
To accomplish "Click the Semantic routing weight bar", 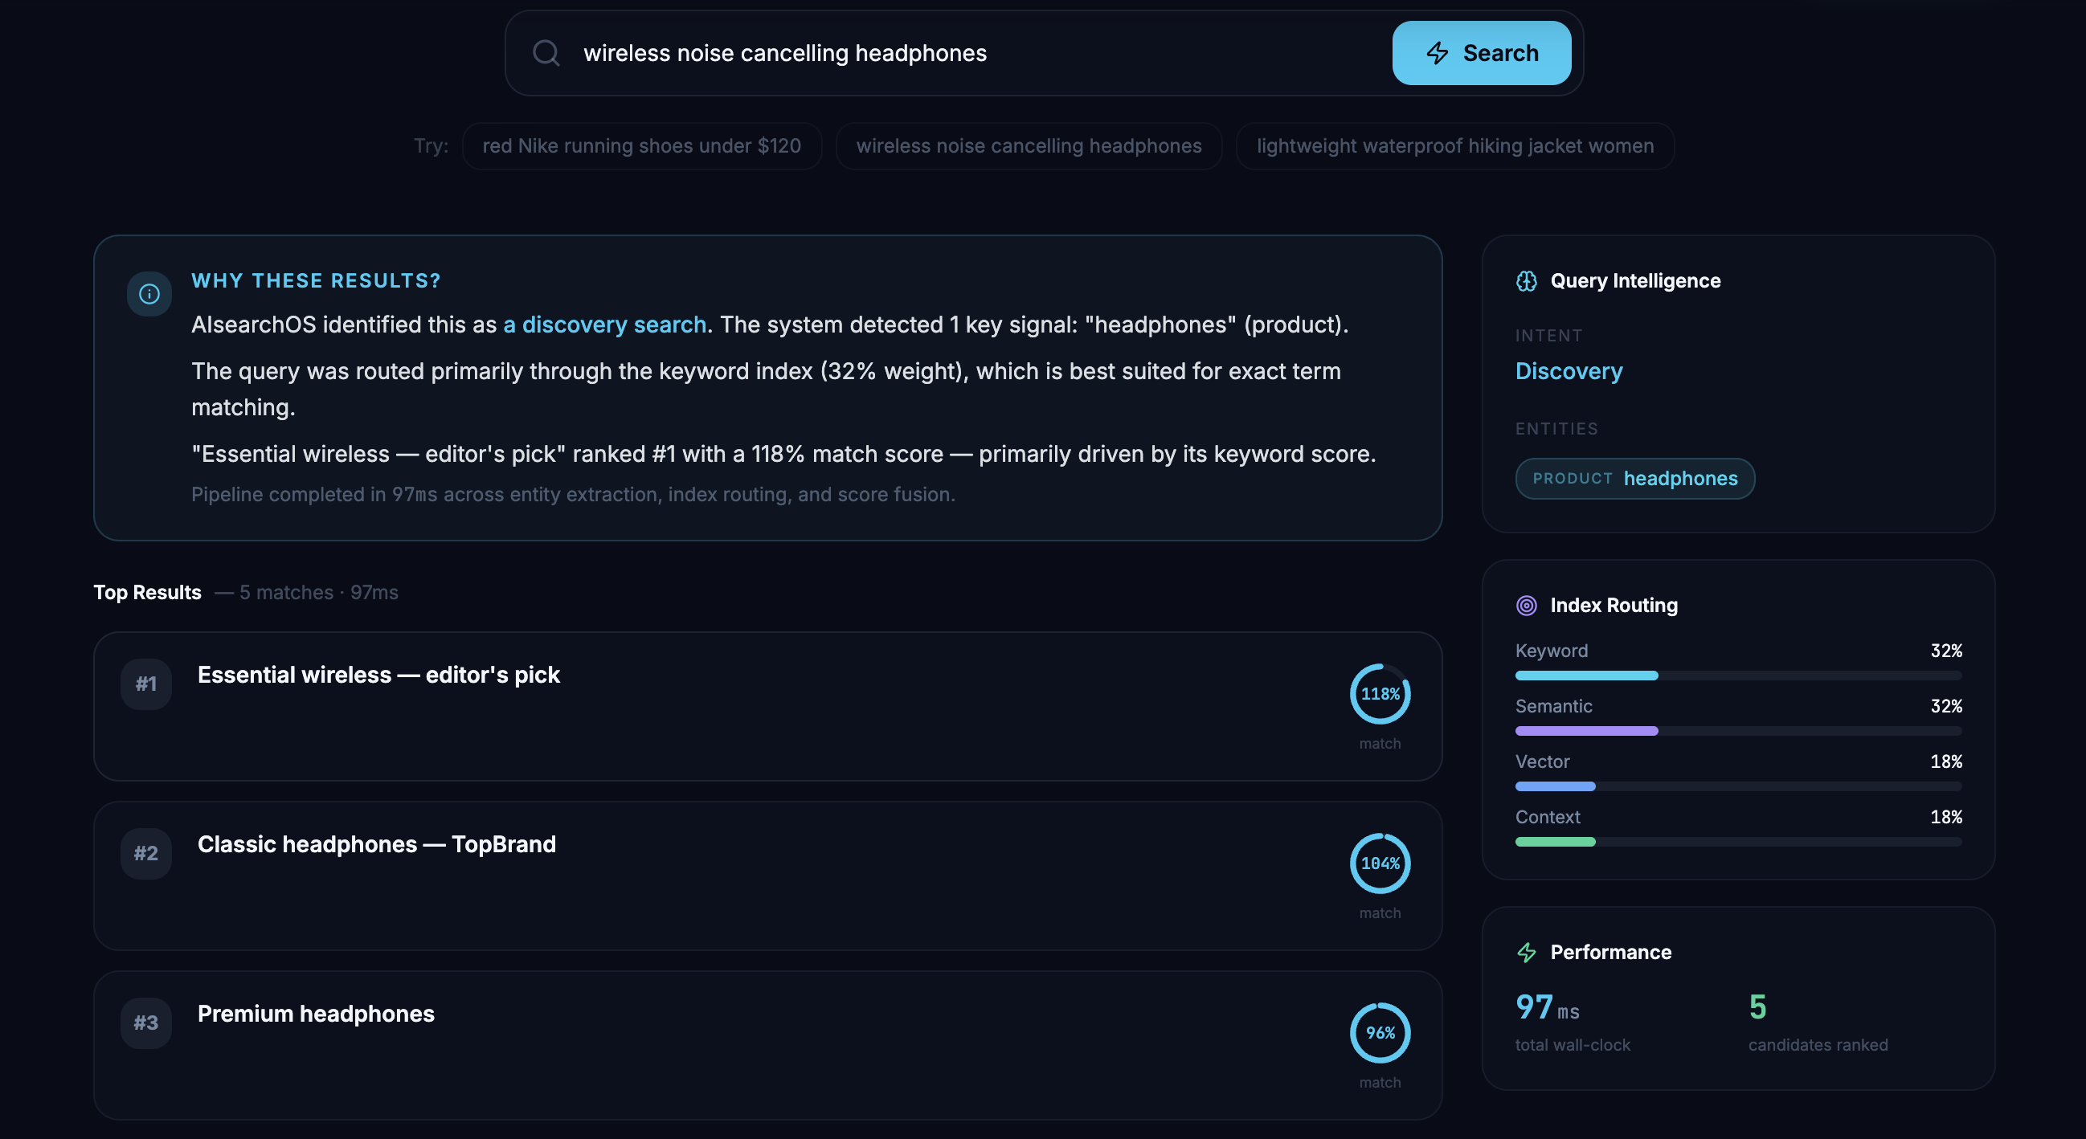I will pyautogui.click(x=1738, y=731).
